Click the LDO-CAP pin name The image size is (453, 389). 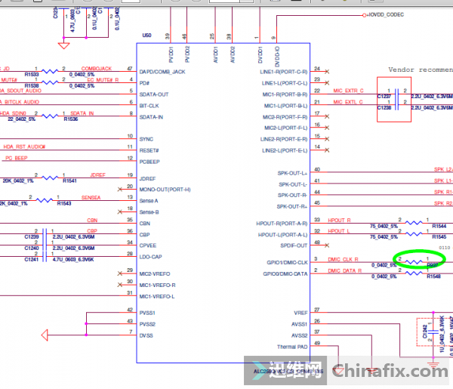pos(150,257)
